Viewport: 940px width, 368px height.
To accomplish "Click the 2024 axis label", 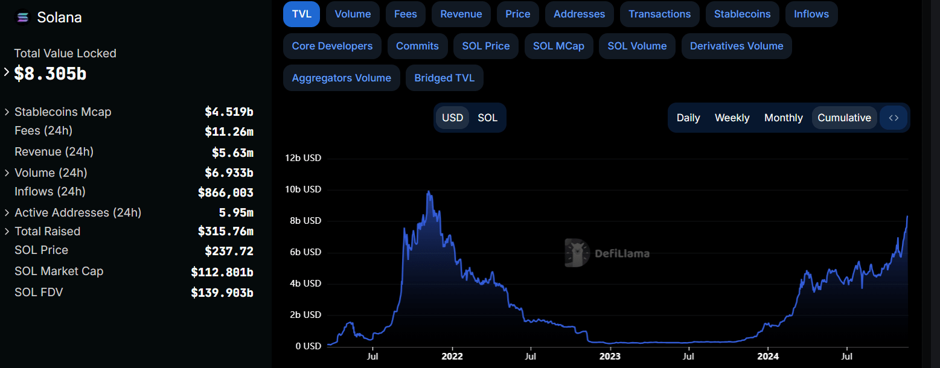I will tap(767, 357).
